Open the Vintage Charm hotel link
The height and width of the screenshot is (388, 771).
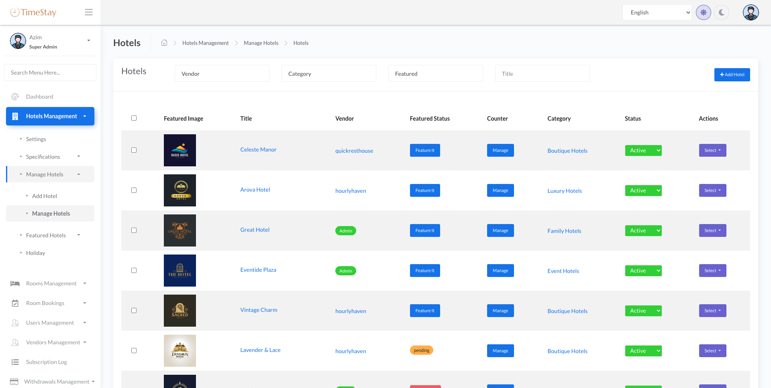(259, 310)
